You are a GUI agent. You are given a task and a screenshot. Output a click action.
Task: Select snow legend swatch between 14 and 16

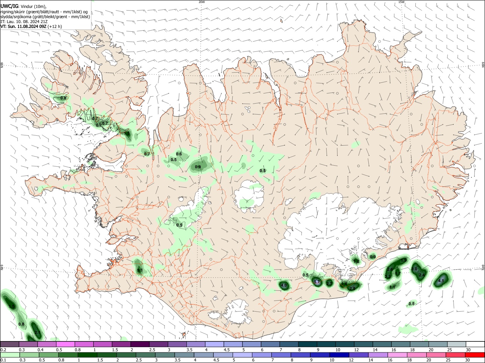[x=382, y=344]
